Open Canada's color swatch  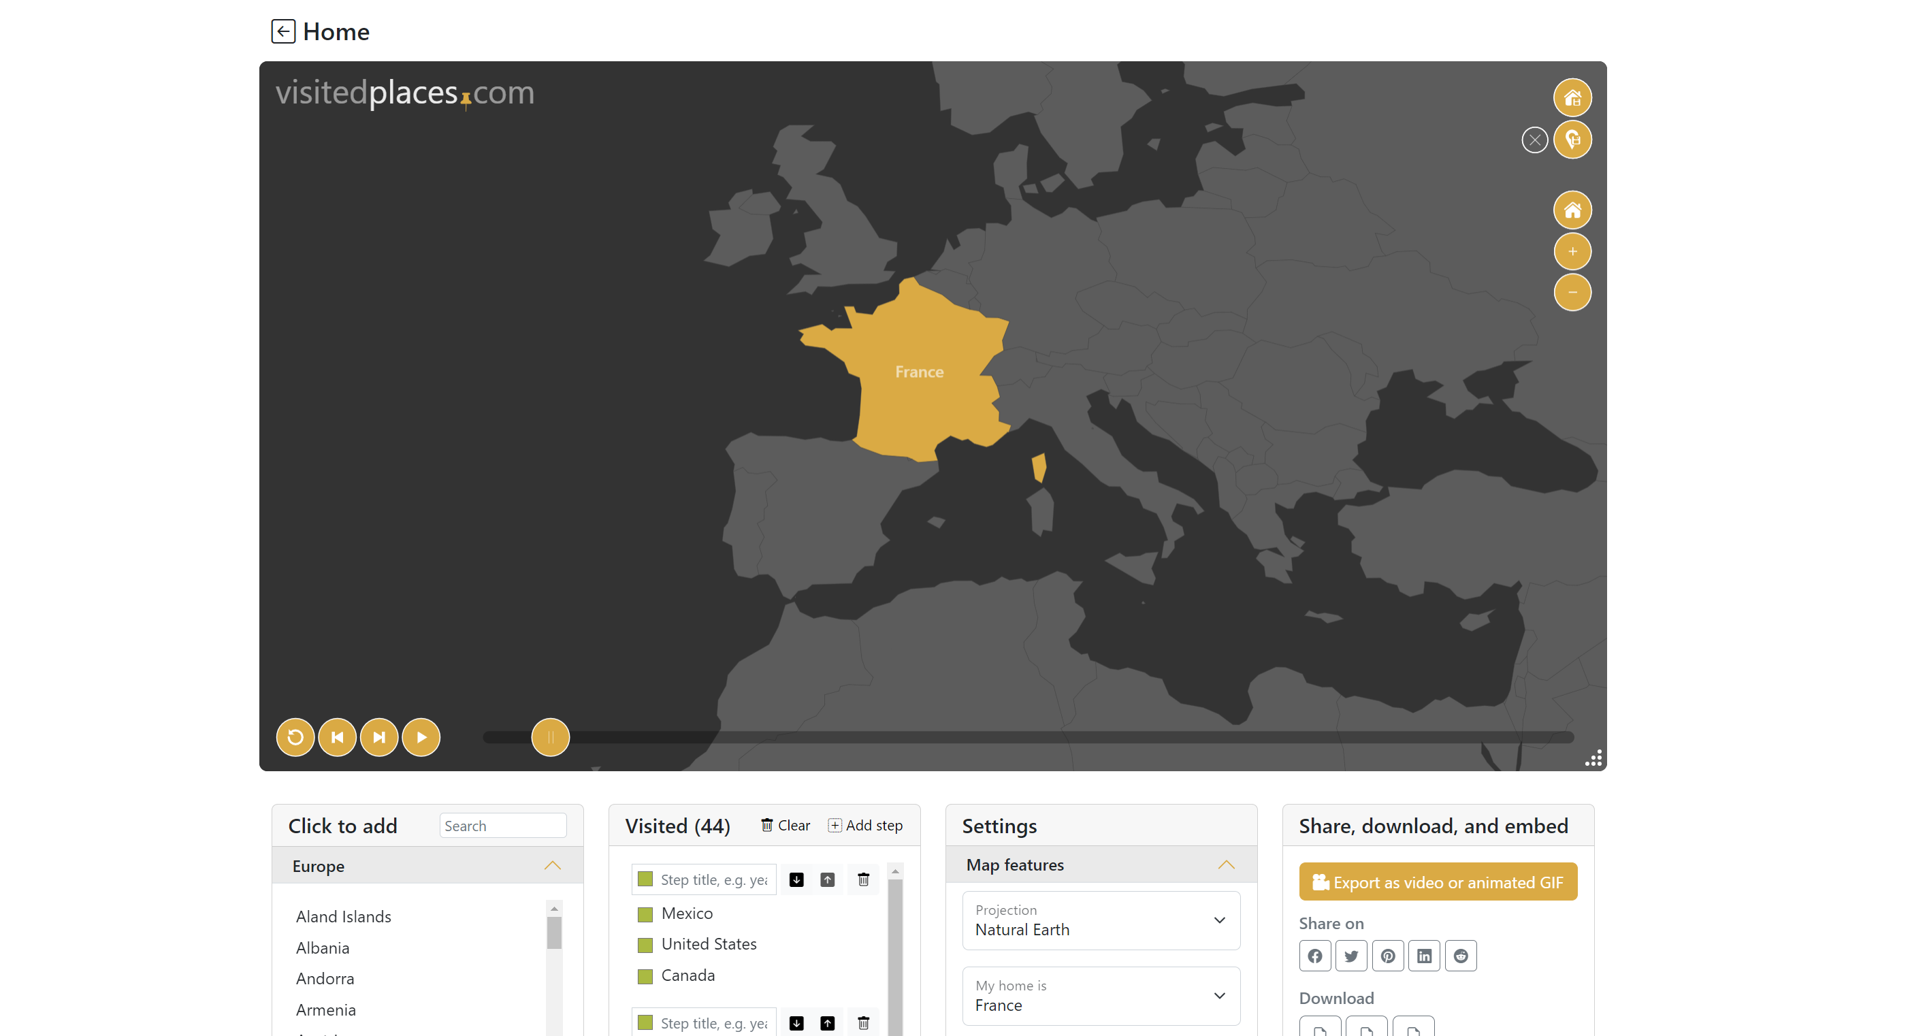(645, 976)
